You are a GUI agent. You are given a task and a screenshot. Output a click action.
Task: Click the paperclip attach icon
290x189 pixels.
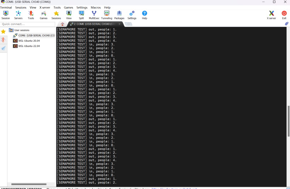coord(286,24)
